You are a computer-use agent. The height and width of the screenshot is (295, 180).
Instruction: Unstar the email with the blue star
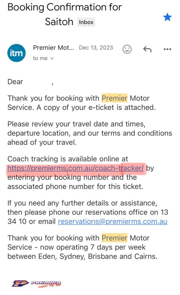[x=167, y=17]
